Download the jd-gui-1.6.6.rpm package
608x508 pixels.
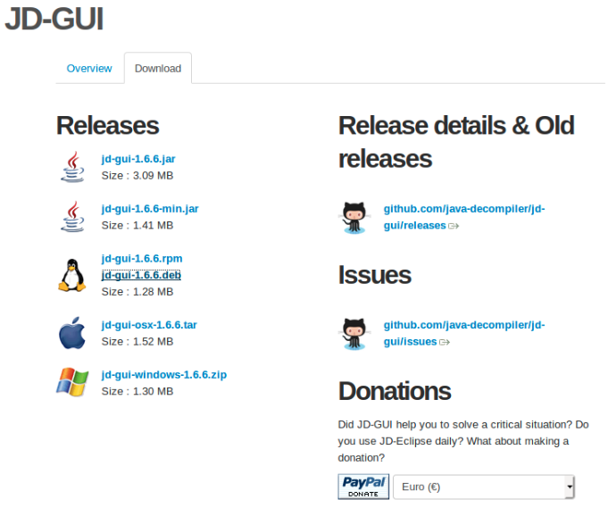pyautogui.click(x=142, y=259)
